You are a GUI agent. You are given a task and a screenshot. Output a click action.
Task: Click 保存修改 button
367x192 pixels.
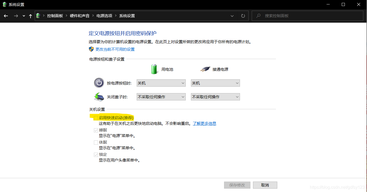click(x=237, y=185)
